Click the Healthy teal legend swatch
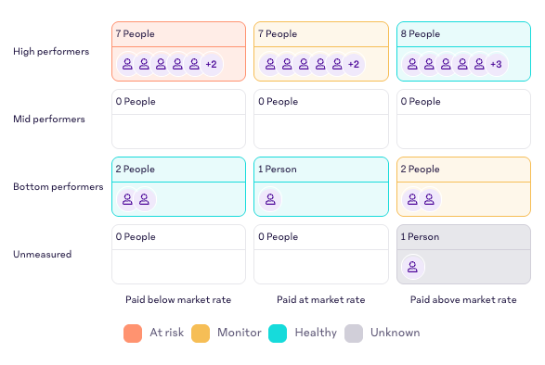Image resolution: width=545 pixels, height=365 pixels. (278, 334)
